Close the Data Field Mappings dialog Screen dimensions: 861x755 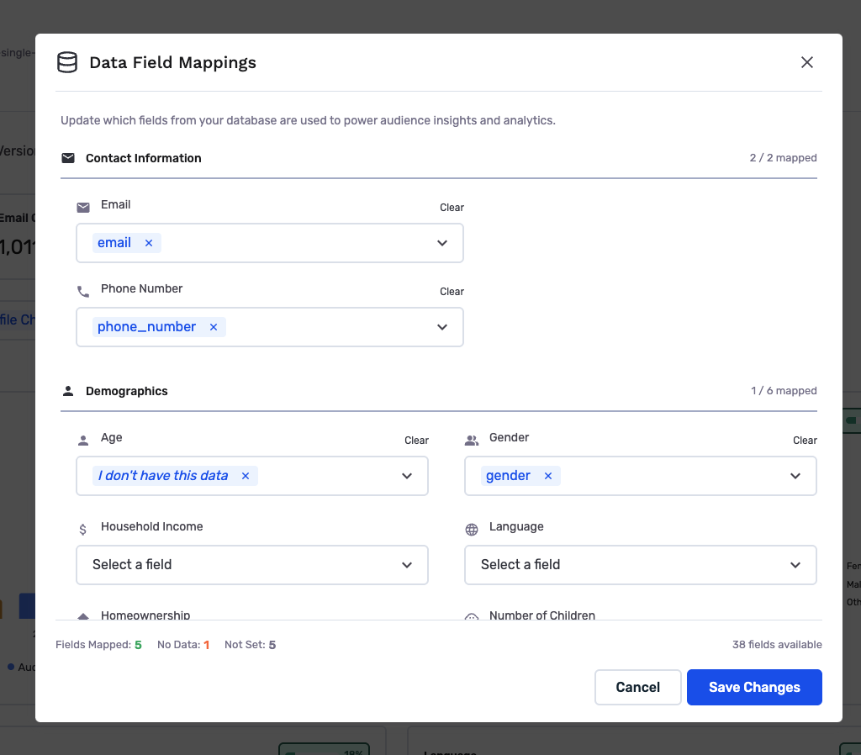pyautogui.click(x=806, y=62)
